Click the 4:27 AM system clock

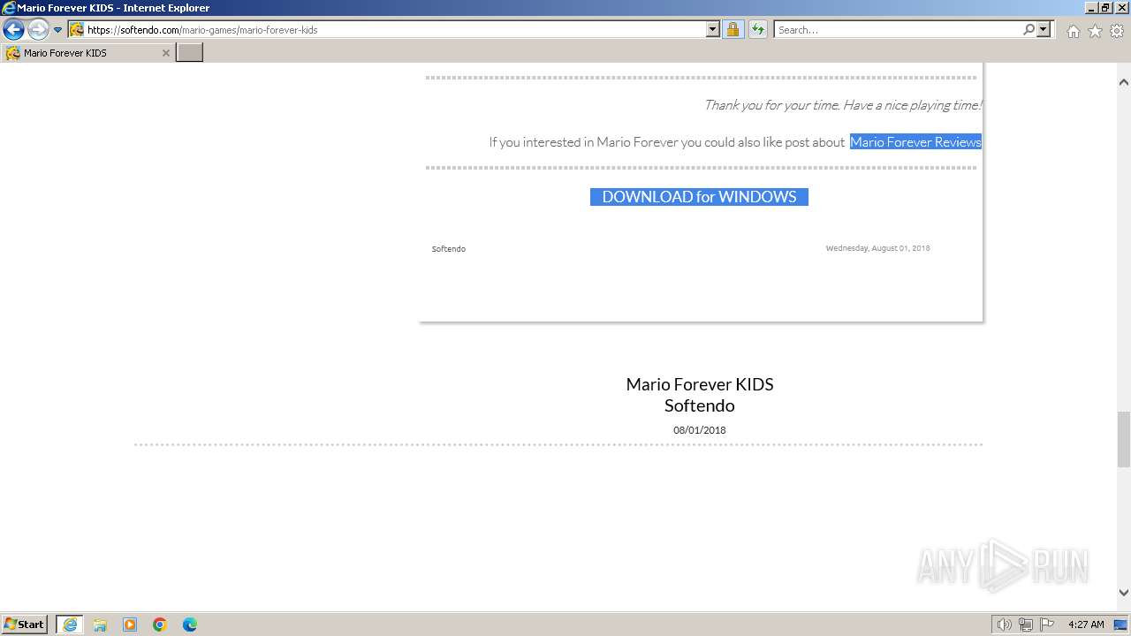pos(1086,625)
